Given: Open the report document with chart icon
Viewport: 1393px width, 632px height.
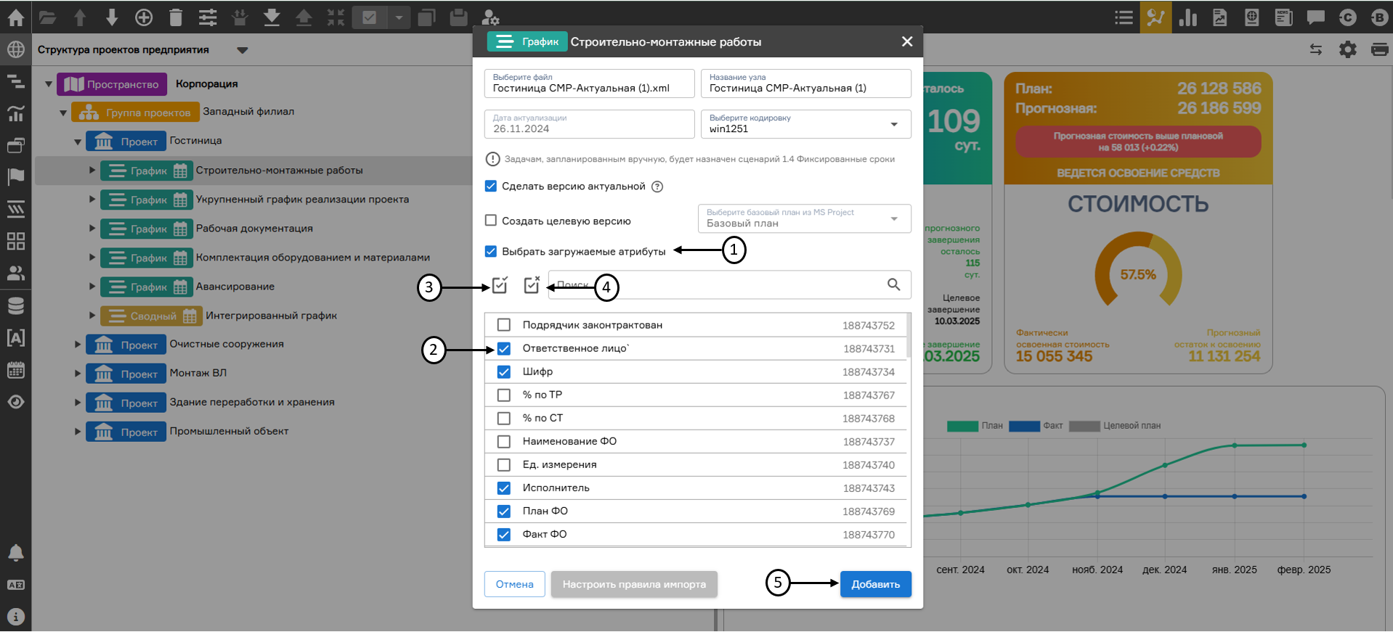Looking at the screenshot, I should 1220,17.
